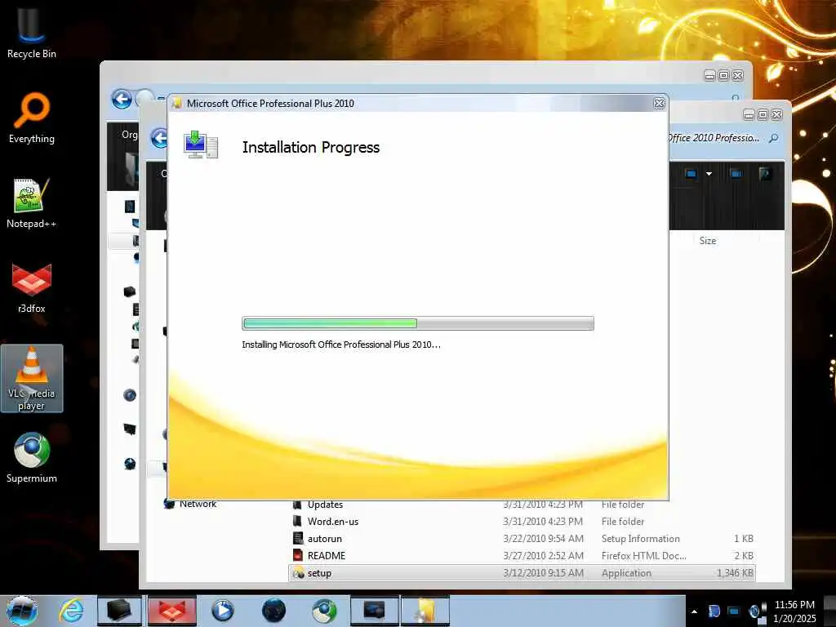Click the 3/27/2010 2:52 AM date cell
Viewport: 836px width, 627px height.
pos(543,555)
